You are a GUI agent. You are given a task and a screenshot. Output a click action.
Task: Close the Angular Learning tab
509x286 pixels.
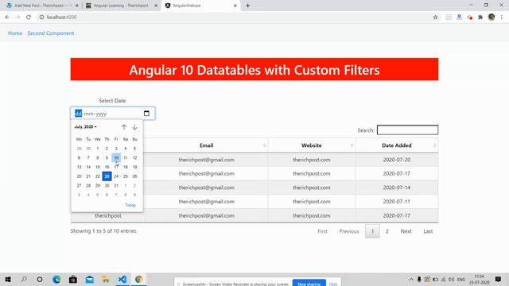tap(156, 6)
